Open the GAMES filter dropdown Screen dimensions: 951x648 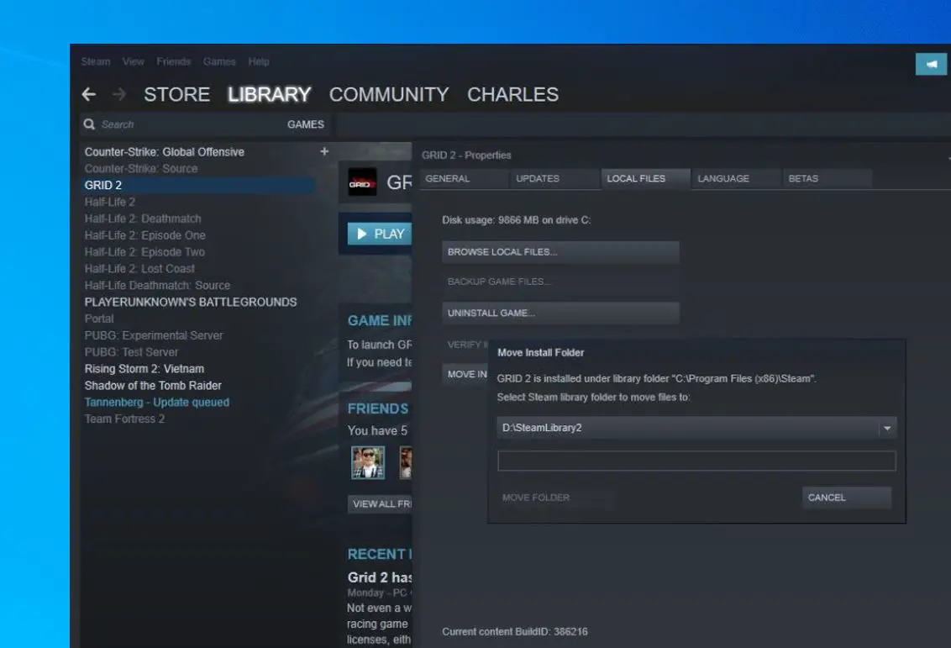(306, 124)
